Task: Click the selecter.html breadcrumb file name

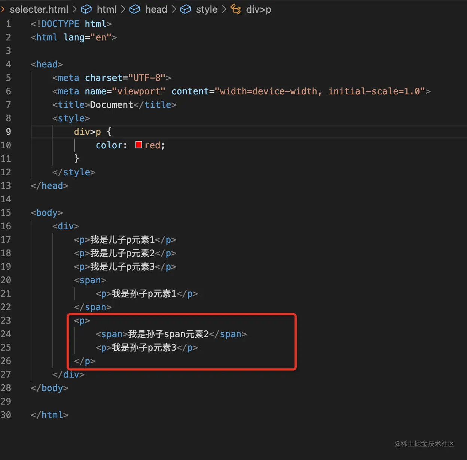Action: coord(39,9)
